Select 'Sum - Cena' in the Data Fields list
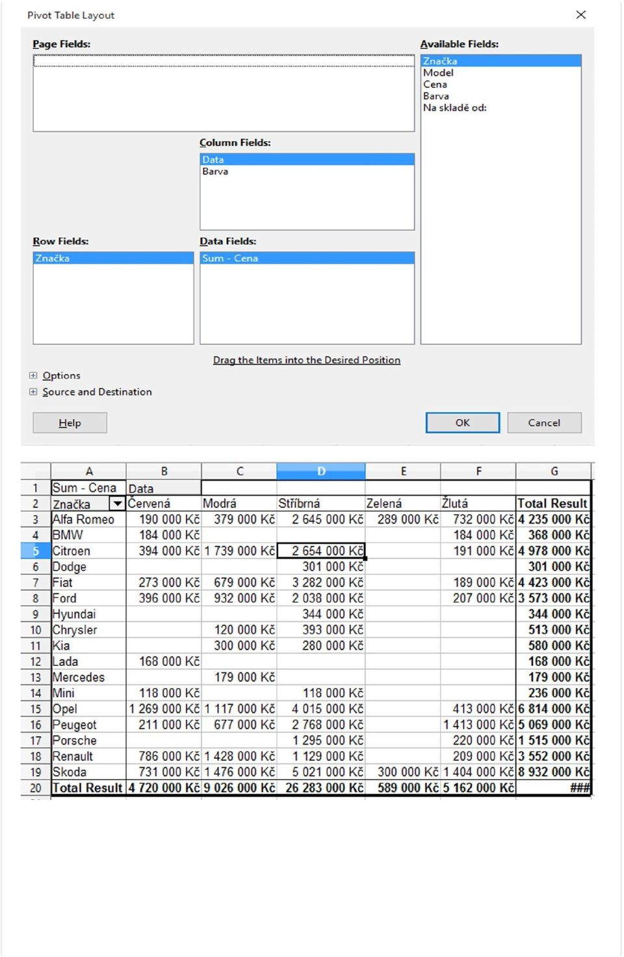 click(x=307, y=259)
